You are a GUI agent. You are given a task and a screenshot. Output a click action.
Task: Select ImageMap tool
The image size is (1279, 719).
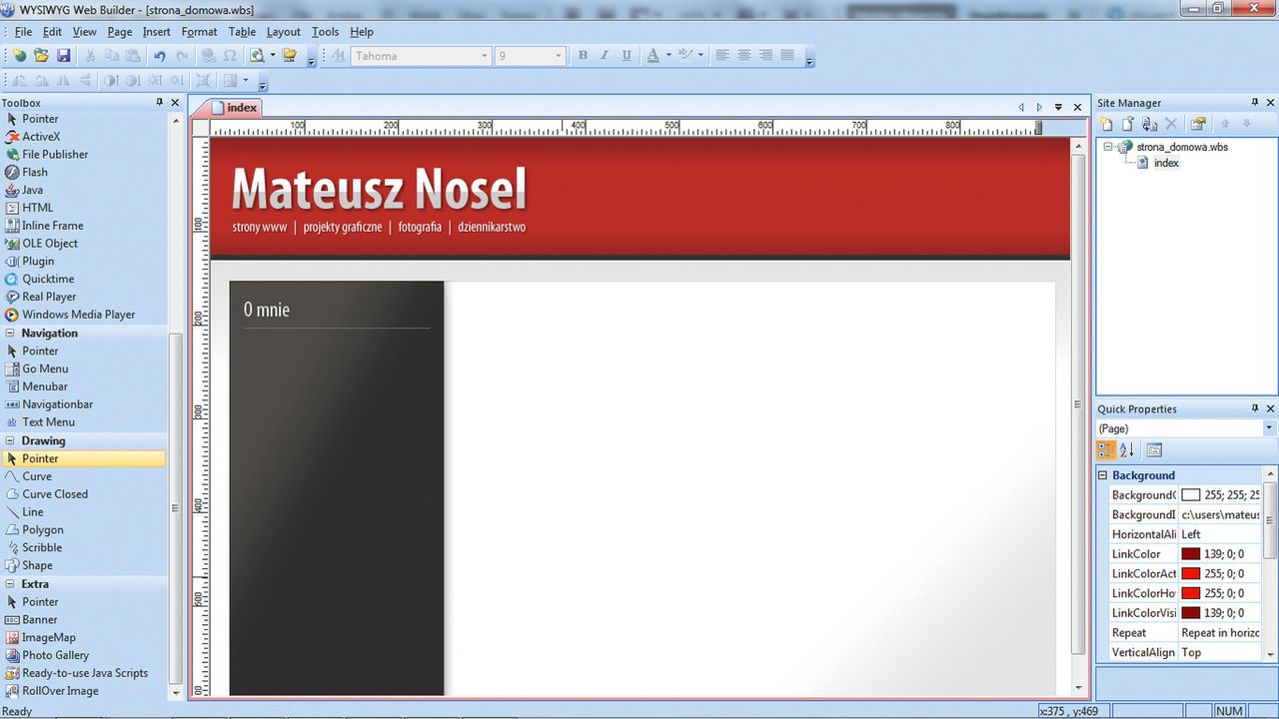49,637
